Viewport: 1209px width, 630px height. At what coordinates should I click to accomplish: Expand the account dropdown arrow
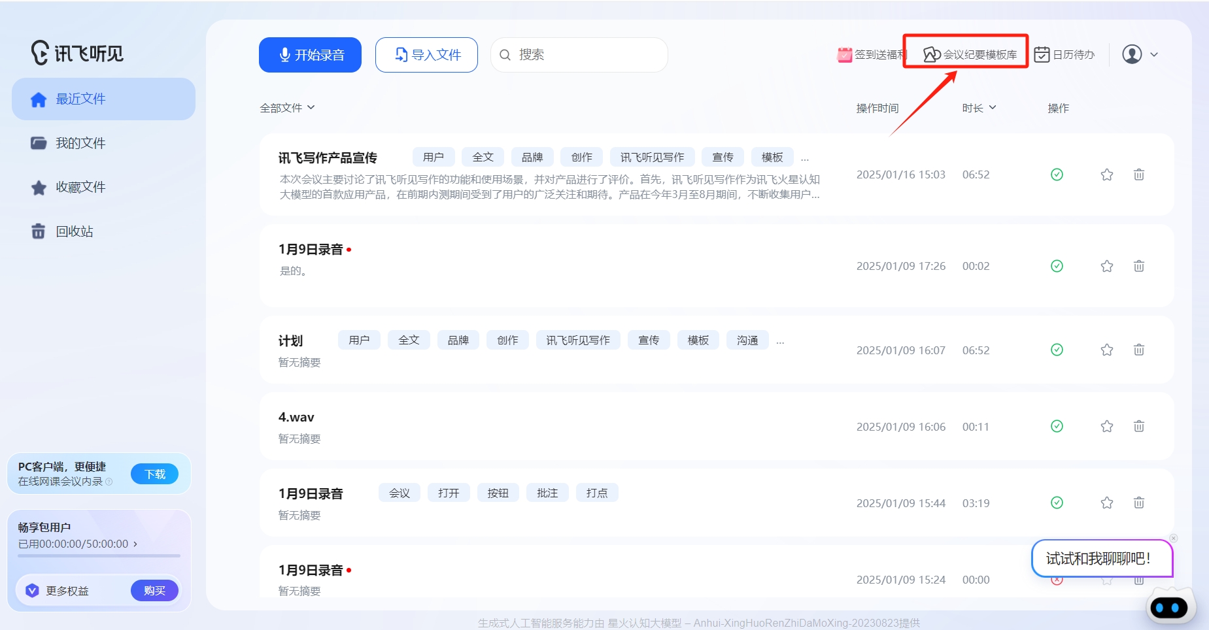coord(1154,55)
